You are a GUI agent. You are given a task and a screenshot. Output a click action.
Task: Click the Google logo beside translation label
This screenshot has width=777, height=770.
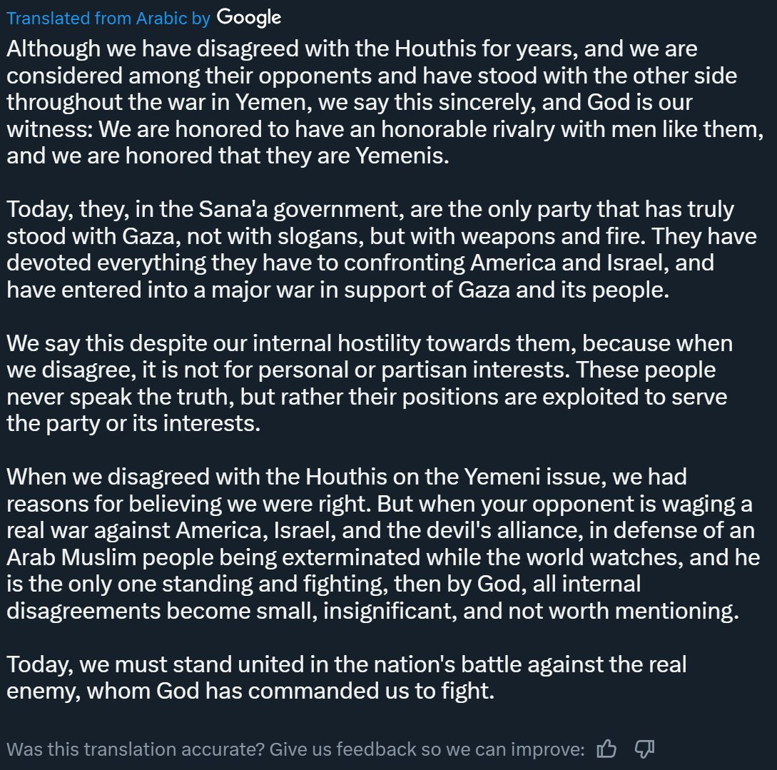click(x=249, y=18)
